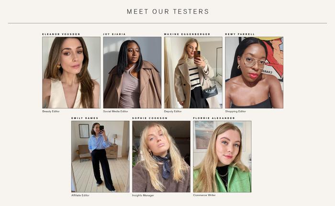The image size is (335, 206).
Task: Open Florrie Alexander's portrait photo
Action: tap(222, 156)
